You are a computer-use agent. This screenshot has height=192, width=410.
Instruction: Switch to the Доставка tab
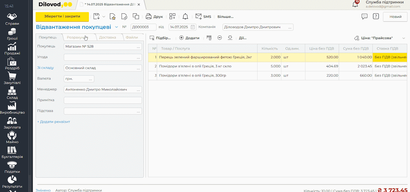108,37
